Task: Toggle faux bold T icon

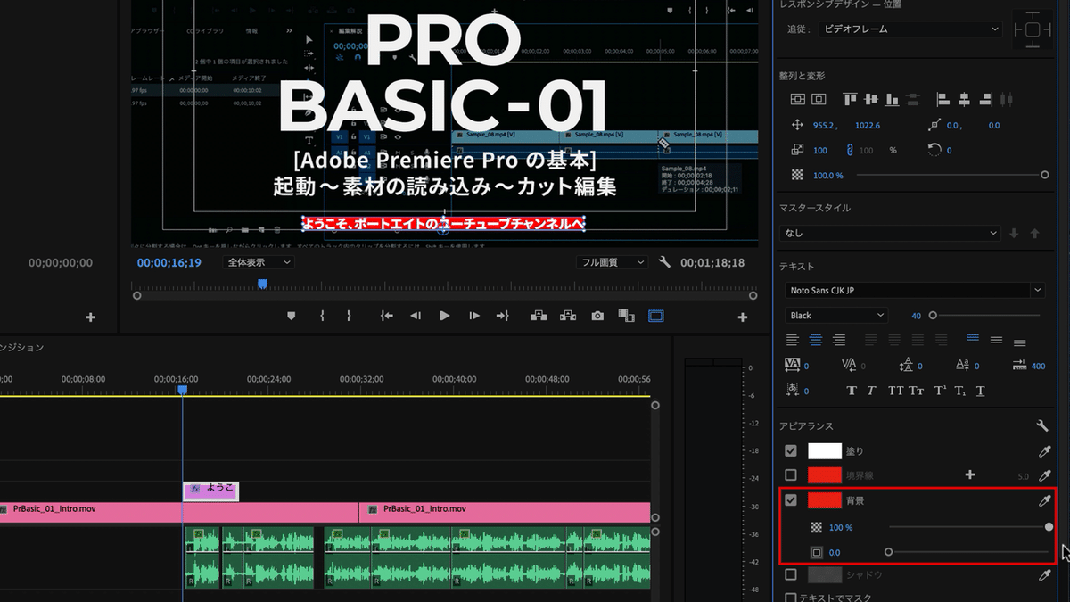Action: (x=852, y=391)
